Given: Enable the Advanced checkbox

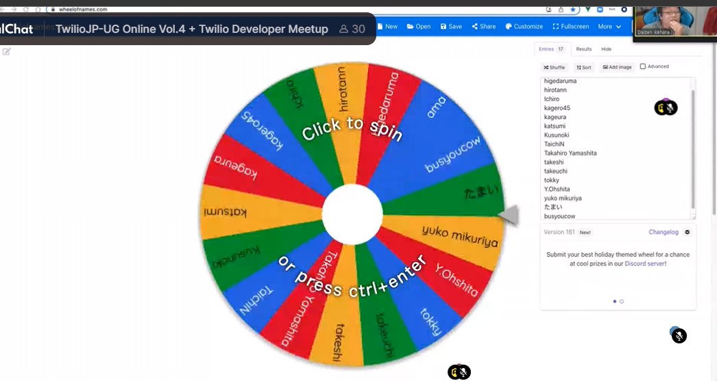Looking at the screenshot, I should click(x=643, y=66).
